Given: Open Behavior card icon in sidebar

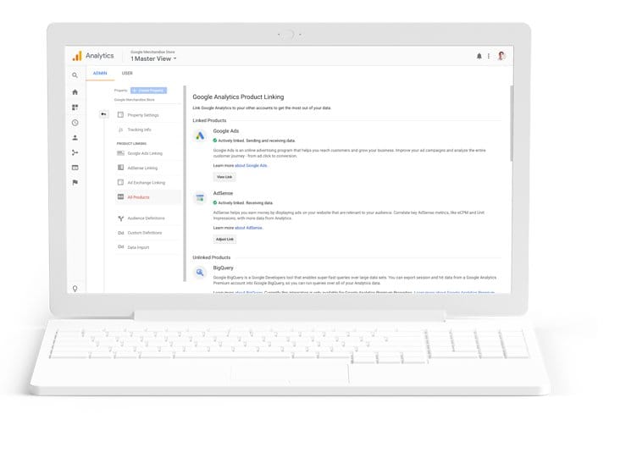Looking at the screenshot, I should click(75, 168).
